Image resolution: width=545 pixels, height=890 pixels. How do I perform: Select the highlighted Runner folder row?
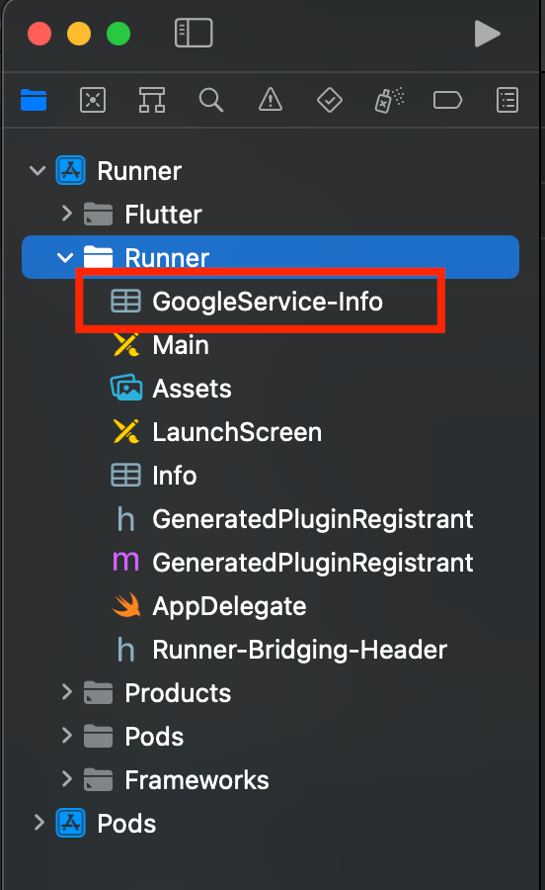point(271,257)
